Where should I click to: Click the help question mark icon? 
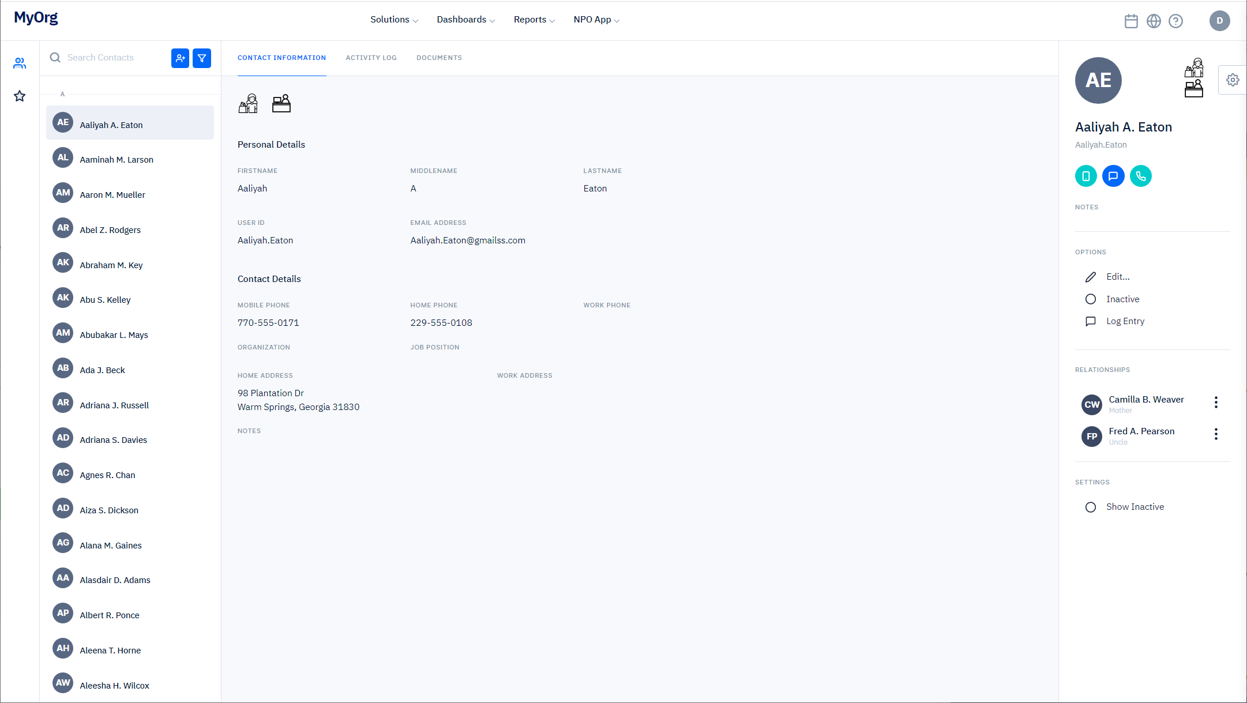(1175, 21)
